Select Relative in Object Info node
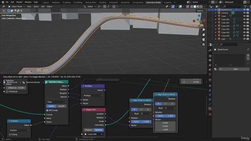 tap(98, 130)
